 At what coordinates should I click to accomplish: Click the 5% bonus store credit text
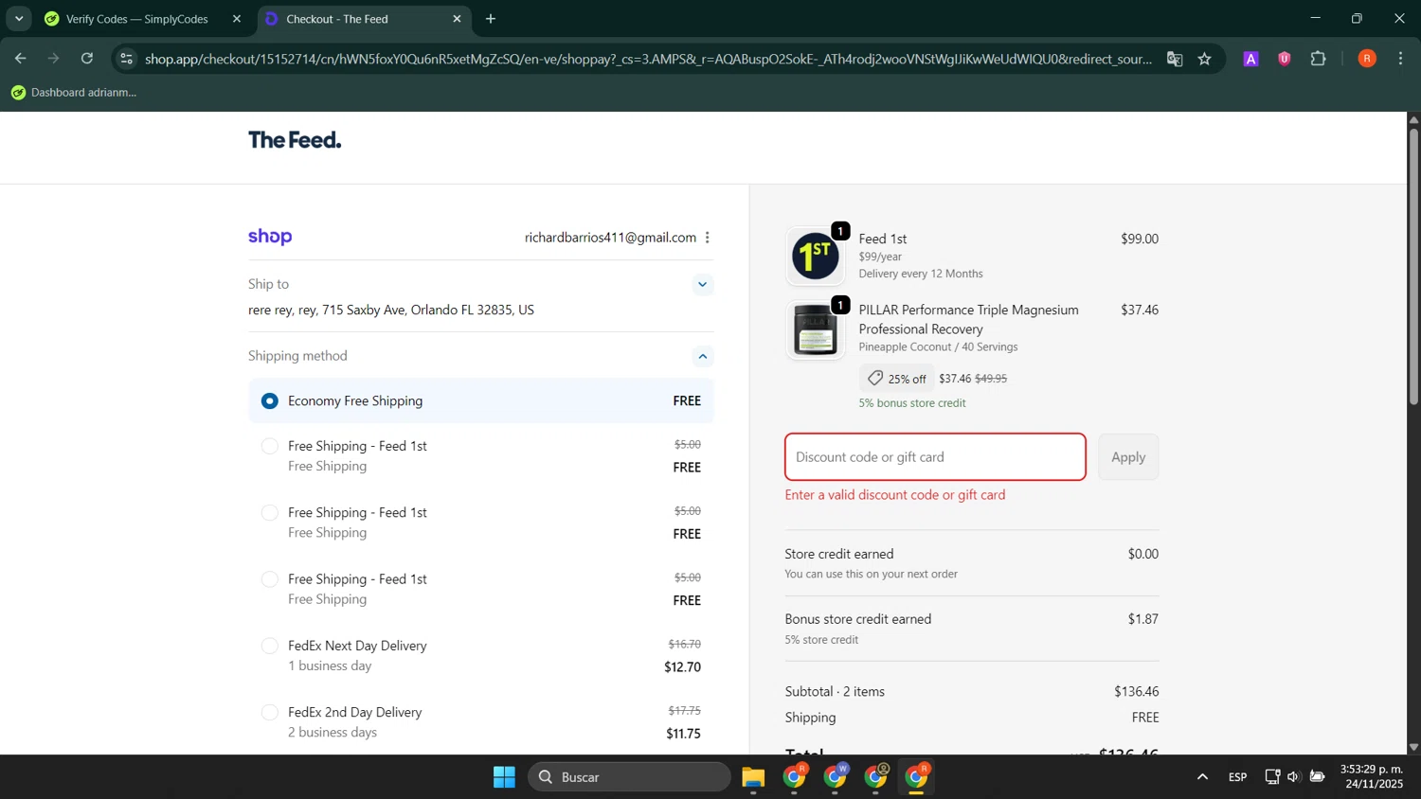click(912, 403)
